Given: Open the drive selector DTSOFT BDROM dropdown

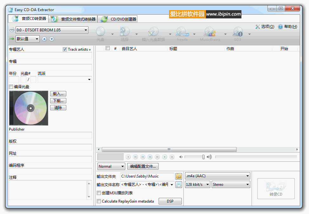Looking at the screenshot, I should tap(52, 30).
